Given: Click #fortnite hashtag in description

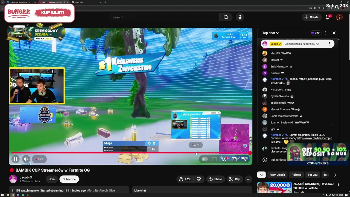Looking at the screenshot, I should (x=92, y=190).
